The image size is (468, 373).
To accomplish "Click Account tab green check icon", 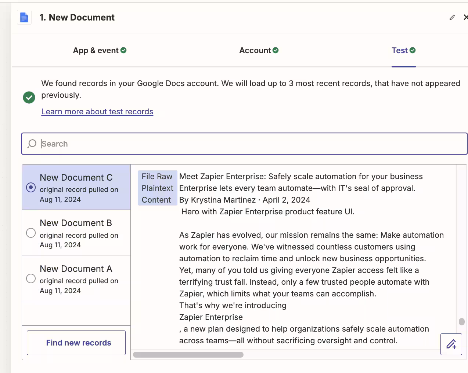I will pos(276,50).
